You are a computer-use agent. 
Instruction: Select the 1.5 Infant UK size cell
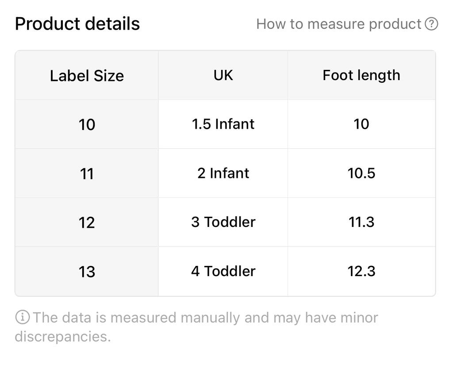click(223, 124)
